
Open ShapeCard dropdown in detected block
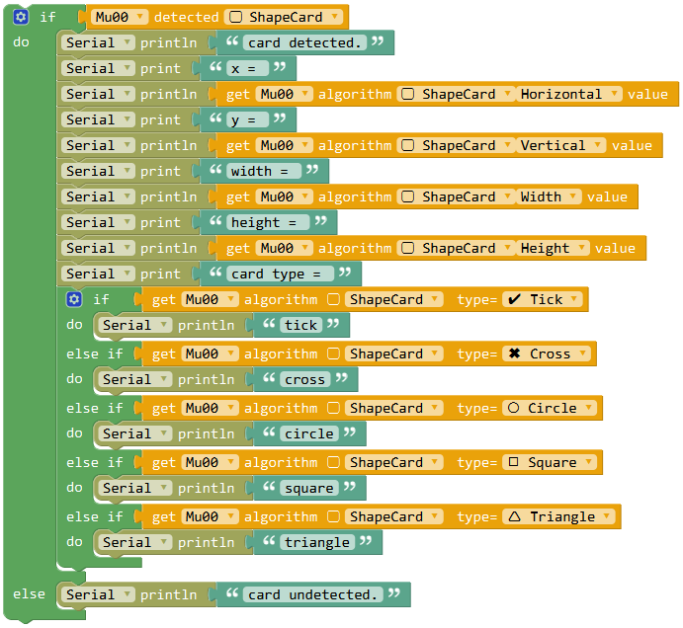[284, 17]
